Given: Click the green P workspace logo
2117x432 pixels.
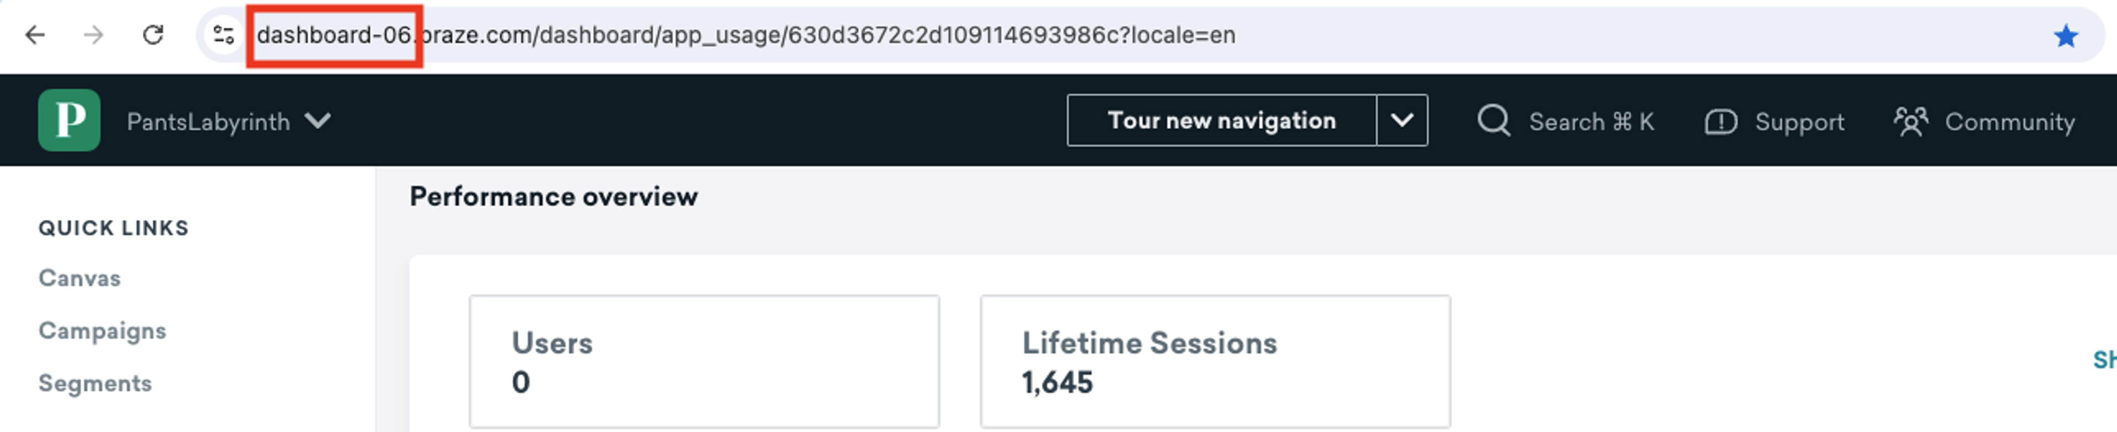Looking at the screenshot, I should (x=69, y=120).
